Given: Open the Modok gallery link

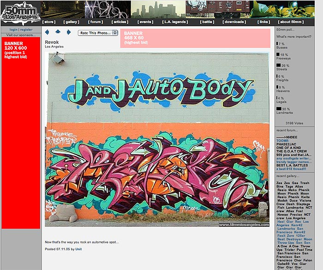Looking at the screenshot, I should pos(282,201).
